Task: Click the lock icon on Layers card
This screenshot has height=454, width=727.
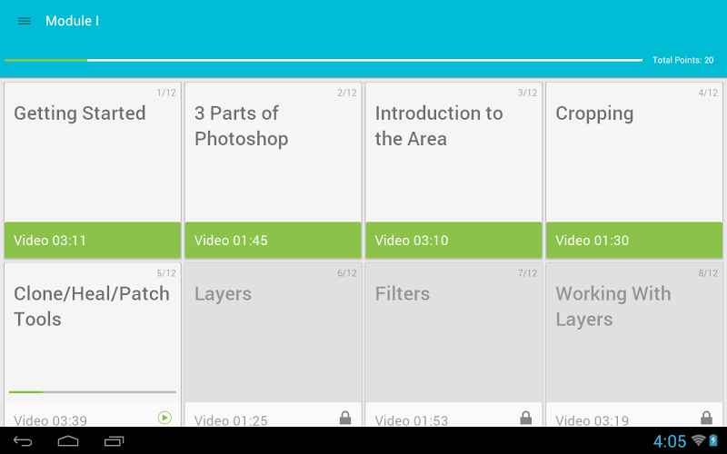Action: coord(345,418)
